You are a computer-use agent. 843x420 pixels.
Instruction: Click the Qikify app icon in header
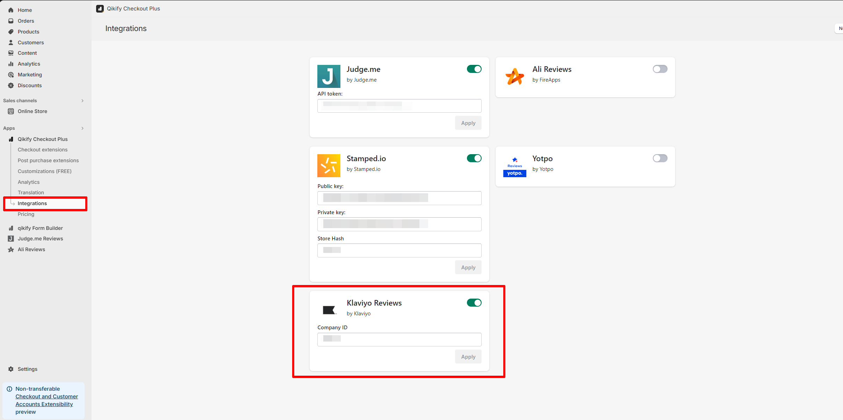(x=100, y=9)
